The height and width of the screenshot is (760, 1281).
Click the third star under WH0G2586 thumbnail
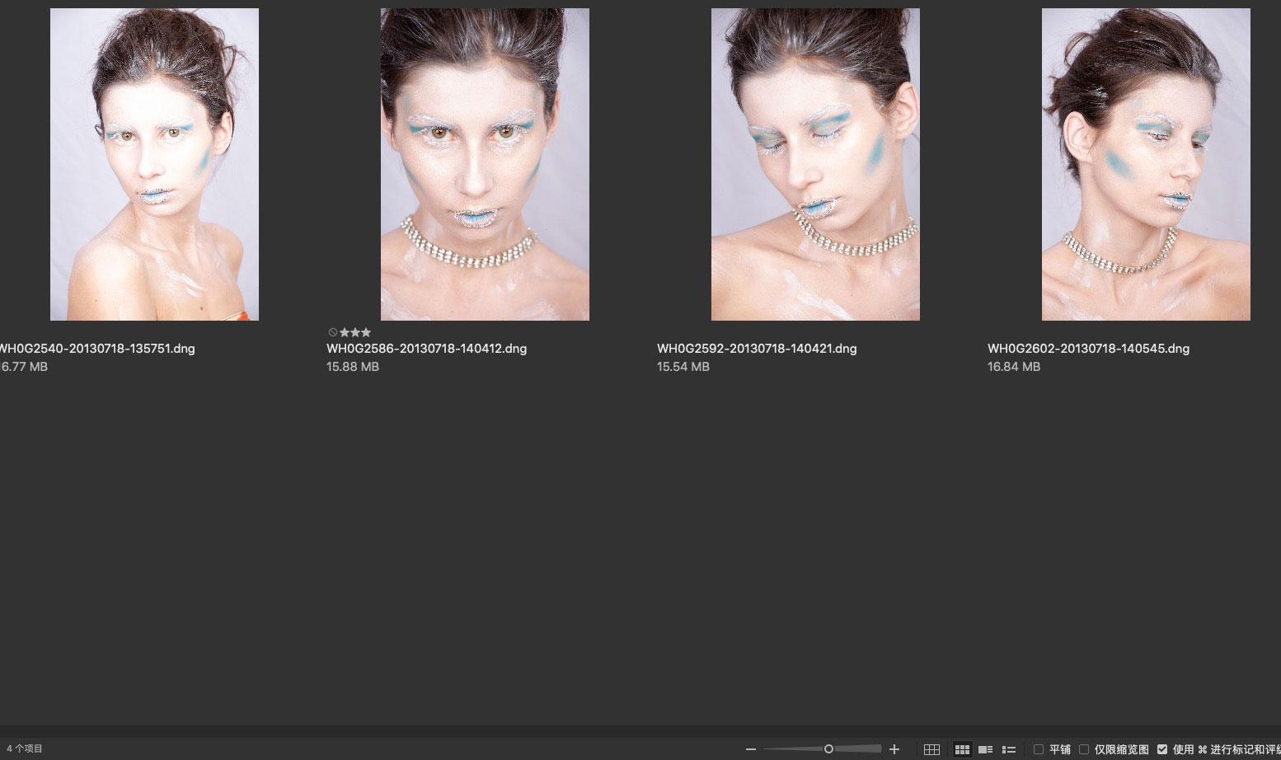pyautogui.click(x=366, y=332)
